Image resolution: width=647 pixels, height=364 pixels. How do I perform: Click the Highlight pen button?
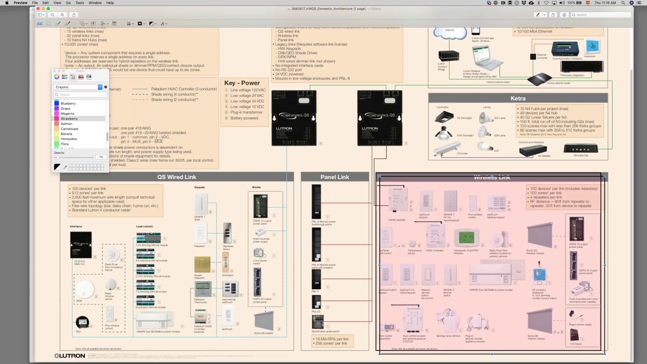pos(538,15)
